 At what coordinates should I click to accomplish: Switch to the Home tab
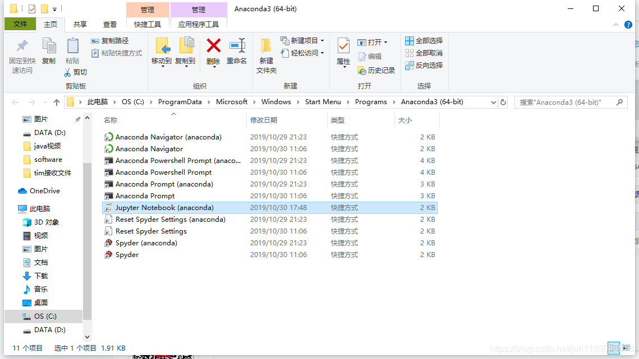[50, 25]
